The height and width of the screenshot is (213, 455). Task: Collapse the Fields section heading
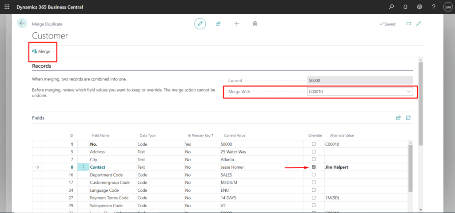point(38,118)
